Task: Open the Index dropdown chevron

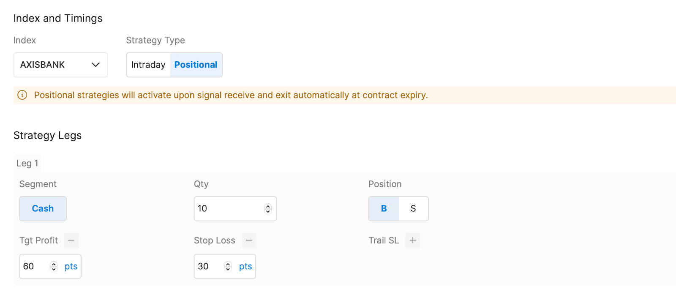Action: click(95, 65)
